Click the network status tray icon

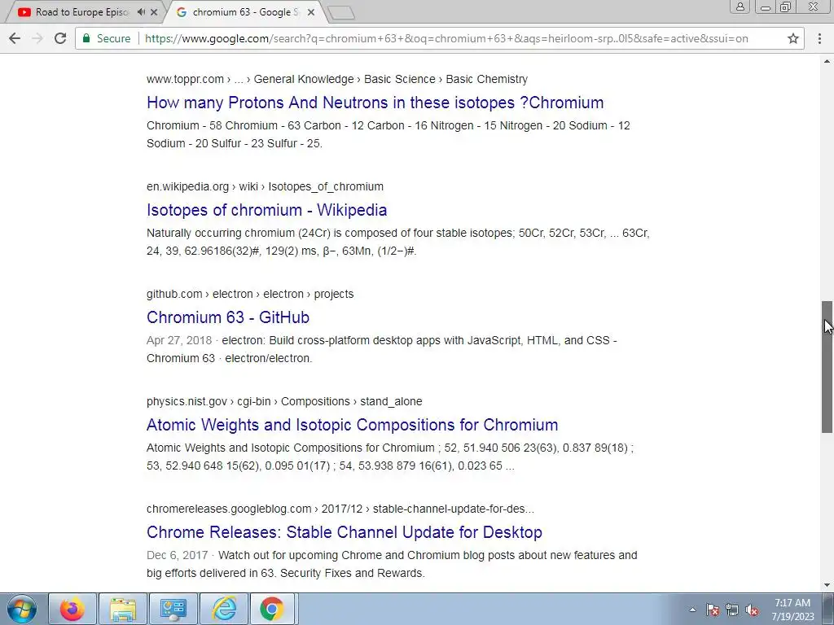point(732,610)
